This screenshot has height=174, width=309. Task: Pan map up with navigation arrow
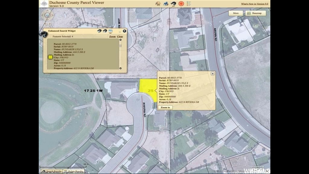point(47,11)
